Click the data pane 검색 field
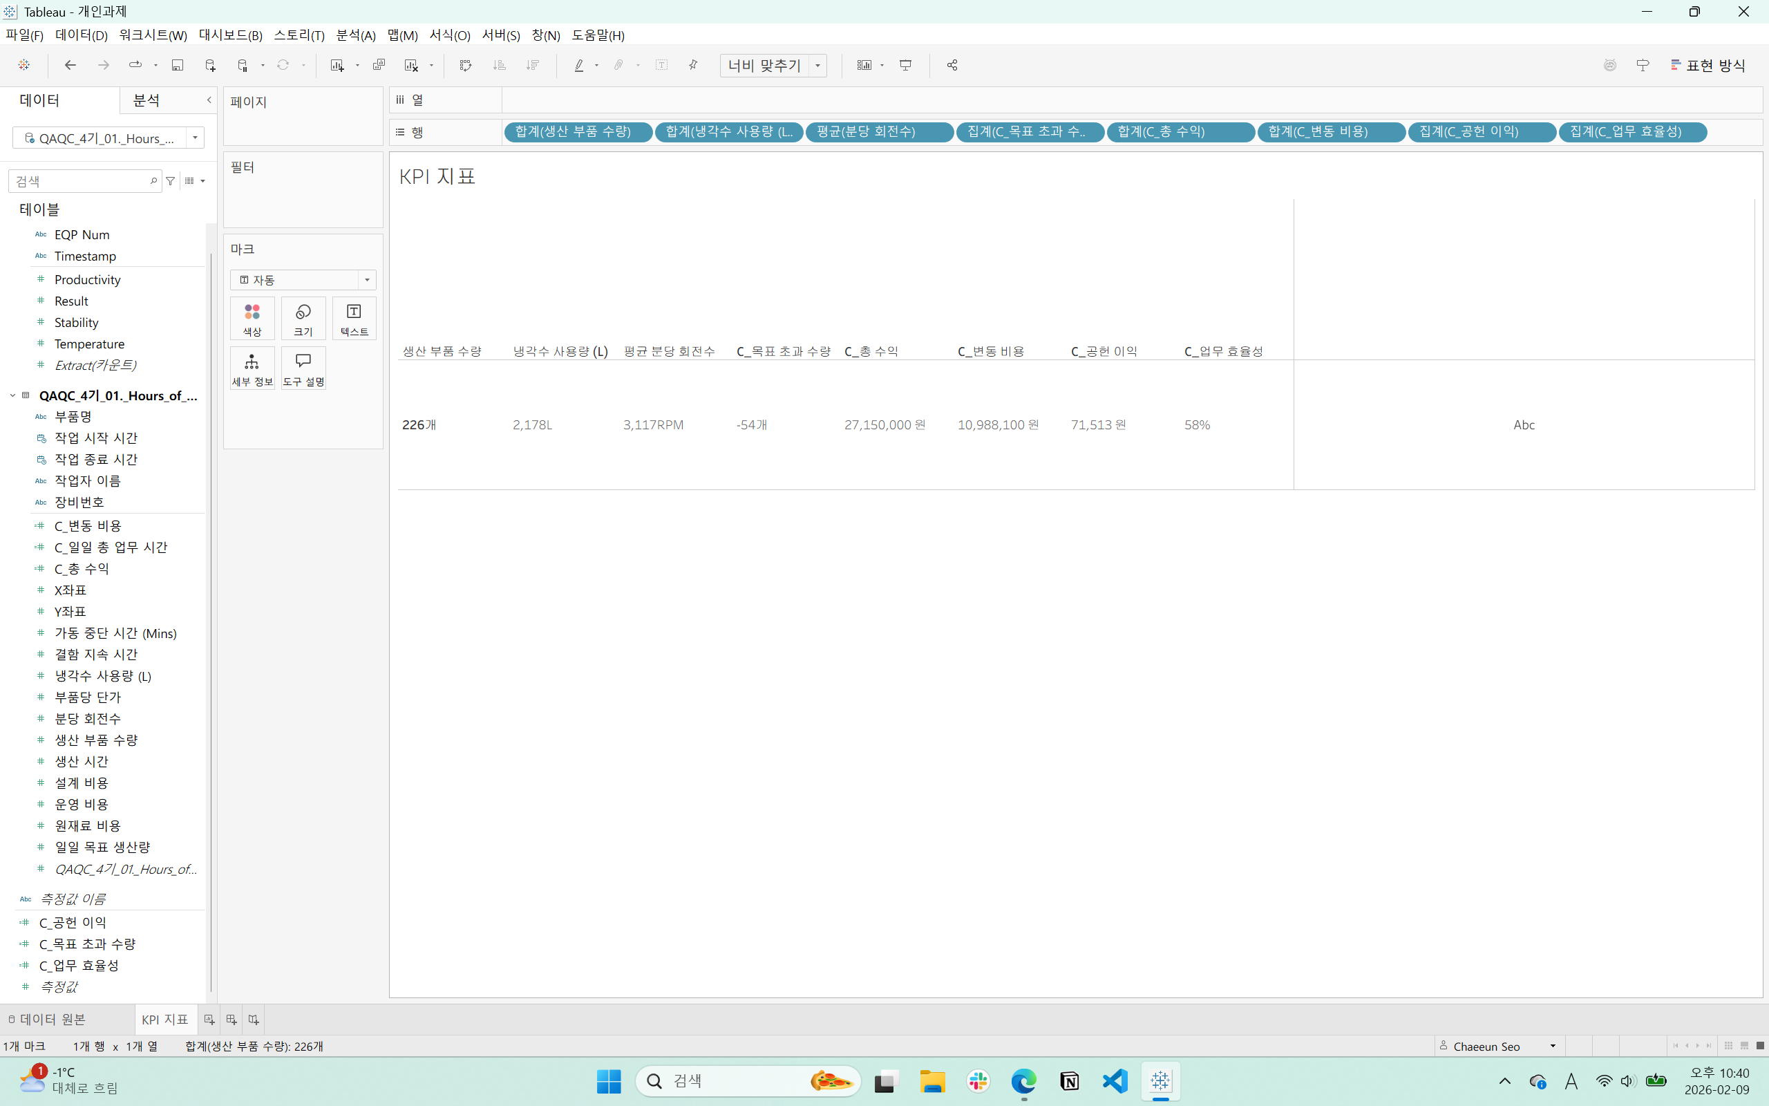This screenshot has height=1106, width=1769. click(80, 180)
